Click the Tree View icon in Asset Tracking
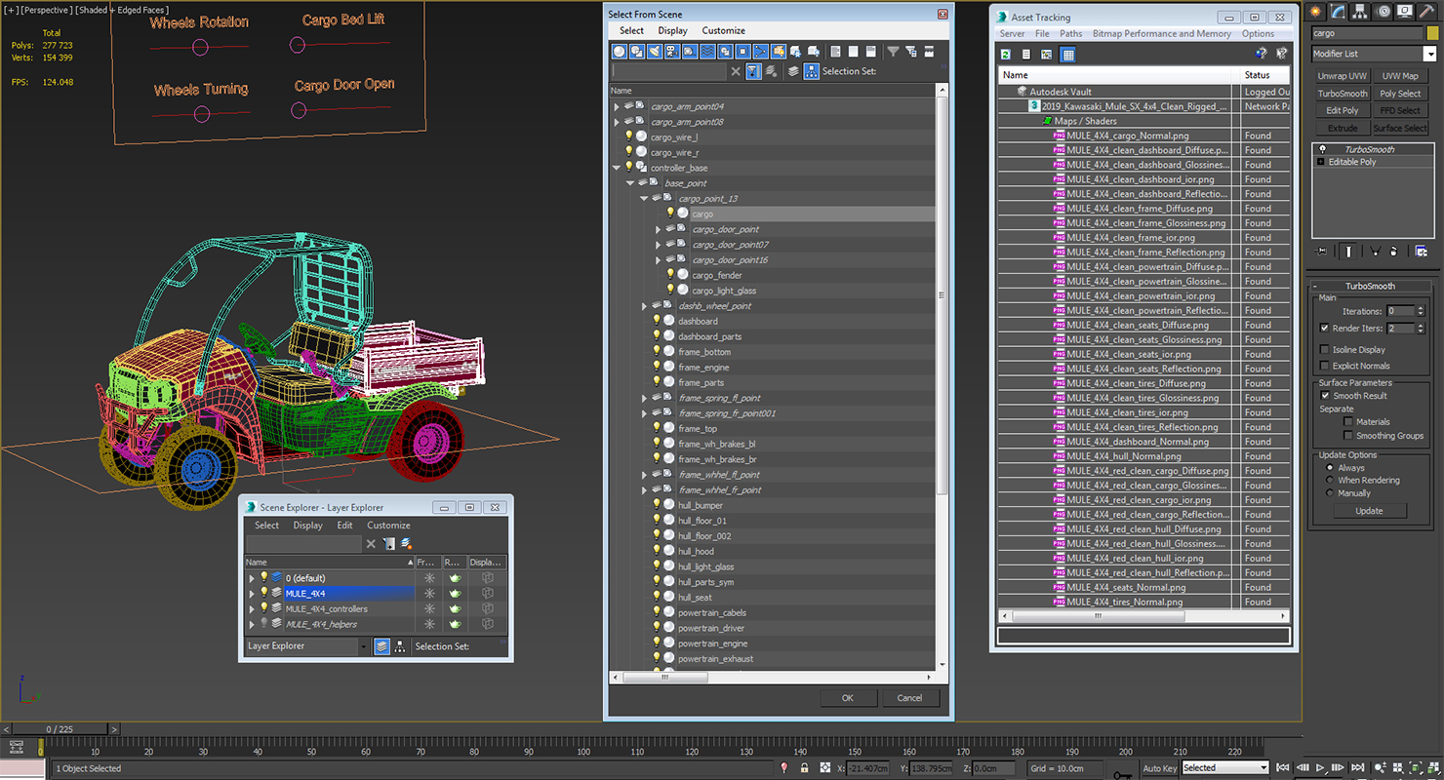This screenshot has width=1444, height=780. click(x=1047, y=55)
